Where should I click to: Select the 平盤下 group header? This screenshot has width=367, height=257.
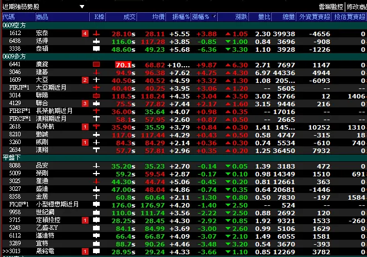point(12,157)
